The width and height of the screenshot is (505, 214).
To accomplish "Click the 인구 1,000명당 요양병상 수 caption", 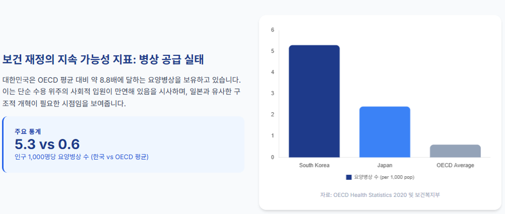I will [81, 158].
